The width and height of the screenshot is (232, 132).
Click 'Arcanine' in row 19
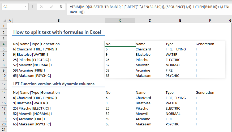[143, 119]
